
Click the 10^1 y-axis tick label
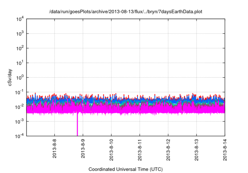coord(20,63)
